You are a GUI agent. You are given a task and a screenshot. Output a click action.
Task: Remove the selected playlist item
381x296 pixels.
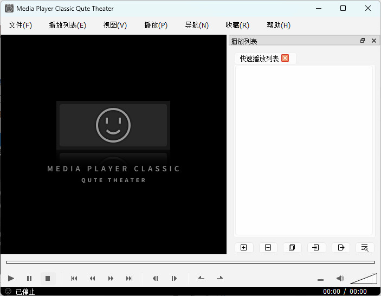tap(268, 247)
